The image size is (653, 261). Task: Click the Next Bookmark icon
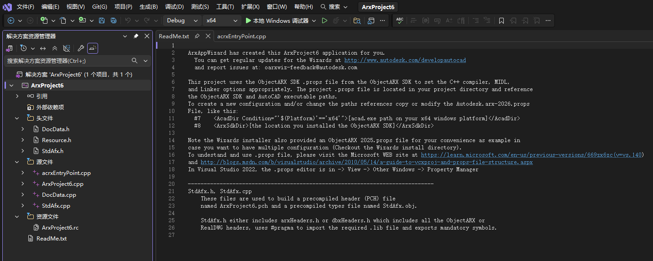525,20
